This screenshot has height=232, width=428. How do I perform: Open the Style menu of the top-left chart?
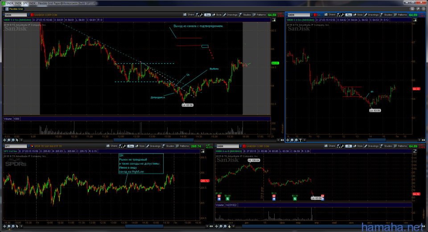(x=217, y=15)
